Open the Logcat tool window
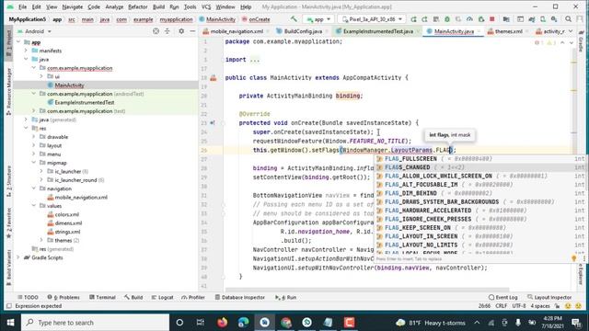 (x=162, y=297)
